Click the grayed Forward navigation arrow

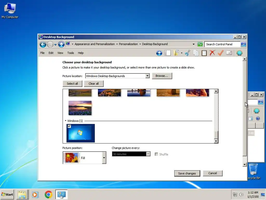pyautogui.click(x=50, y=45)
